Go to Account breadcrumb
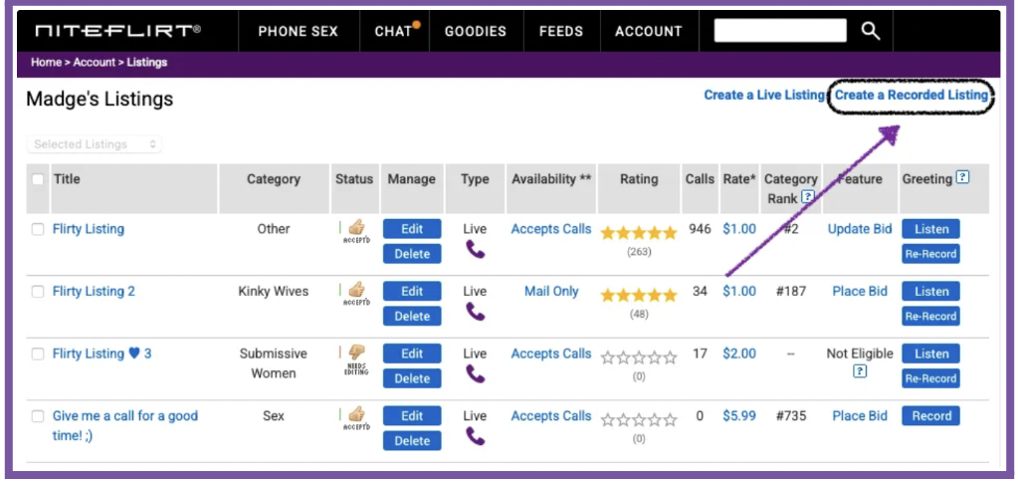This screenshot has height=482, width=1019. tap(95, 63)
